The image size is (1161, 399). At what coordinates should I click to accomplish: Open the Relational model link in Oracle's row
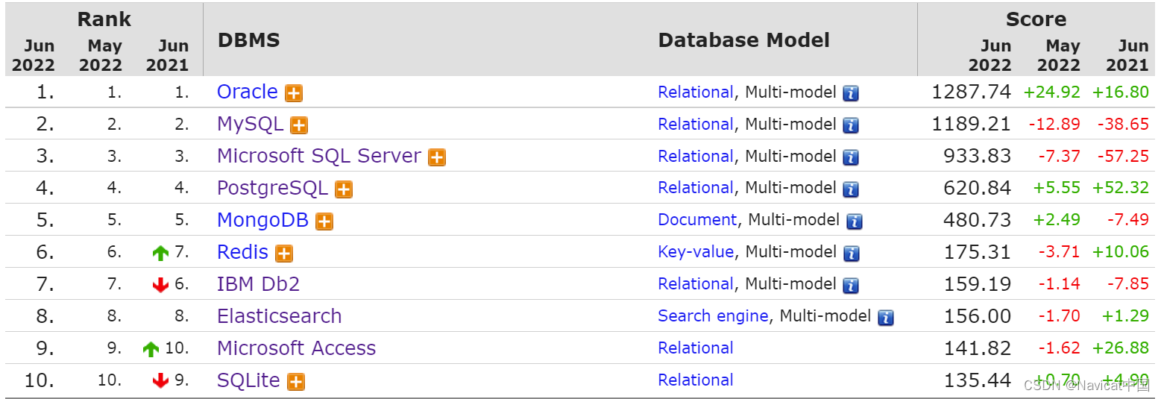point(696,92)
